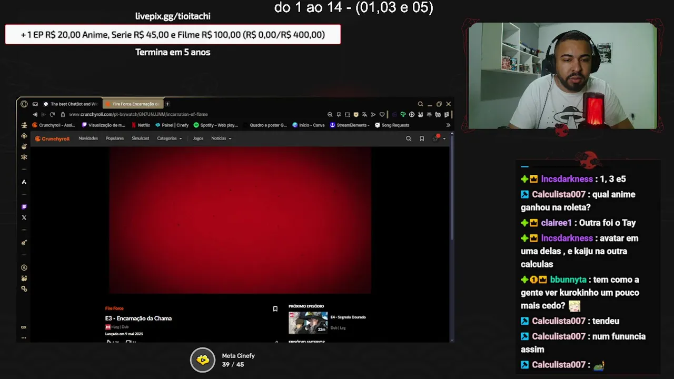This screenshot has width=674, height=379.
Task: Click clairee1 username in chat
Action: [x=556, y=223]
